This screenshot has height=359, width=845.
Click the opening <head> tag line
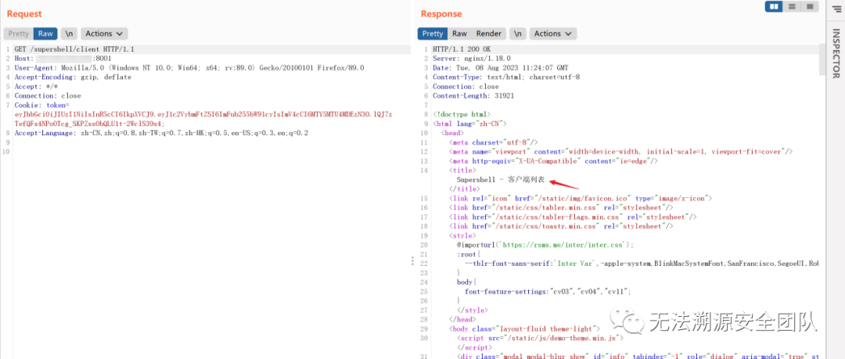click(452, 133)
